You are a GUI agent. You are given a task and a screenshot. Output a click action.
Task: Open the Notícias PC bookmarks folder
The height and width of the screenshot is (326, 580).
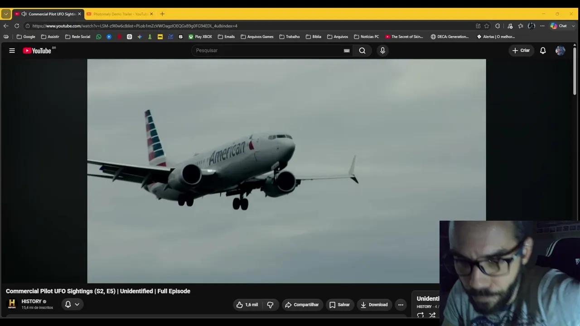point(366,37)
